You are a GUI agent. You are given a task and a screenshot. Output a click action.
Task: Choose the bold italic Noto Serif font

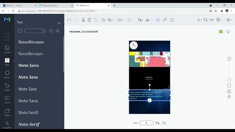pyautogui.click(x=29, y=124)
